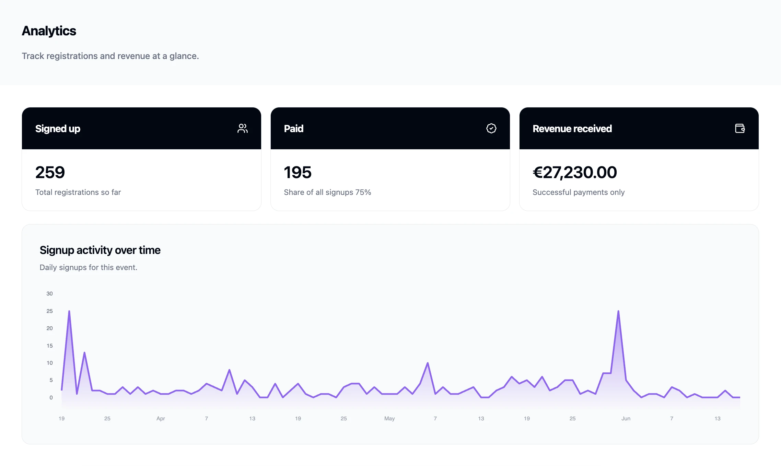This screenshot has width=781, height=466.
Task: Select the 'Paid' card title
Action: 294,129
